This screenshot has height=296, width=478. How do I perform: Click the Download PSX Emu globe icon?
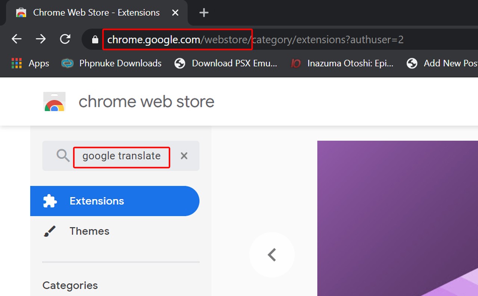pyautogui.click(x=180, y=63)
